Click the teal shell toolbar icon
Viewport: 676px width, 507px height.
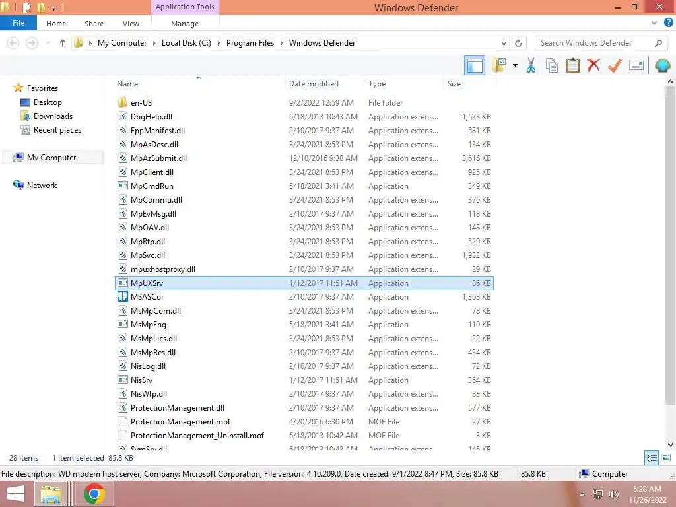click(x=662, y=65)
